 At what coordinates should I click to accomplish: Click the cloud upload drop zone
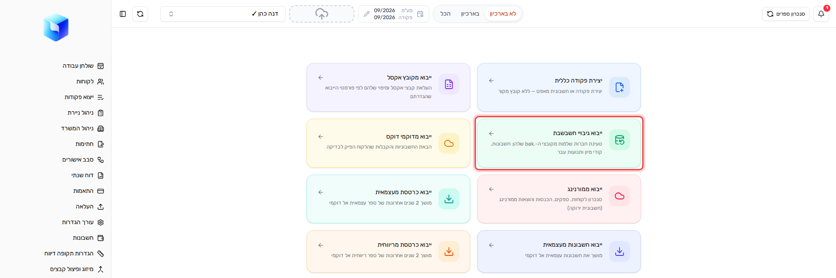[x=322, y=14]
